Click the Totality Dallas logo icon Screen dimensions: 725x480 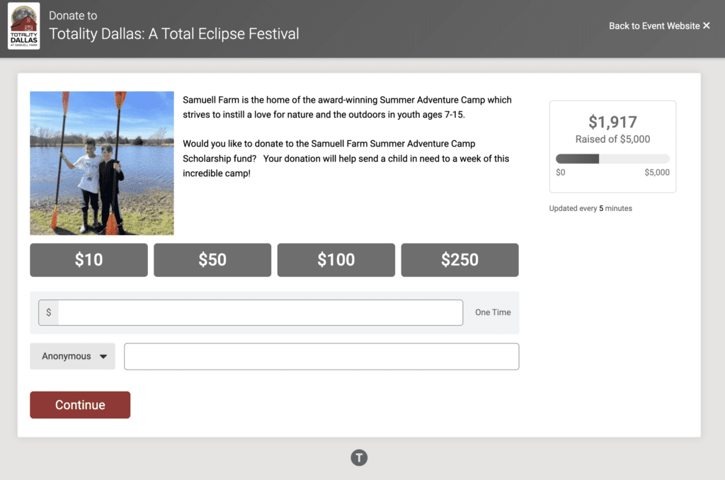coord(23,26)
